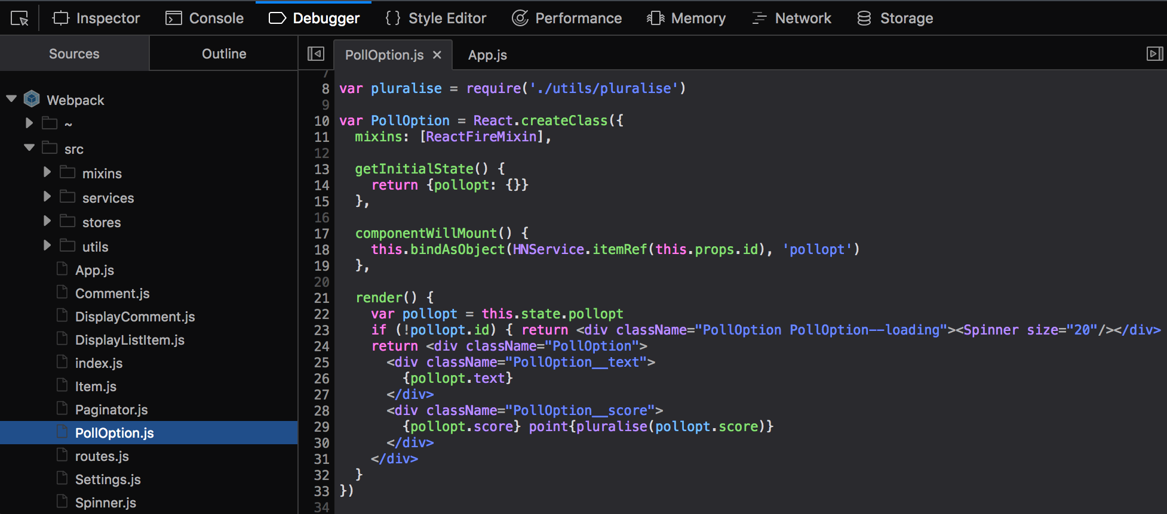Switch to the App.js editor tab

click(x=487, y=55)
